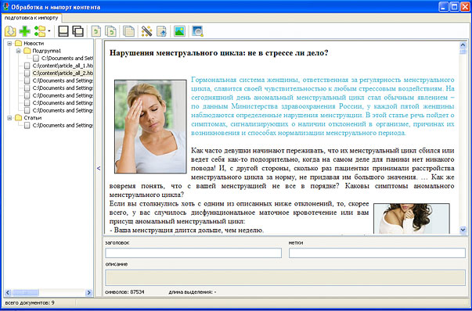Click the article scrollbar up arrow
Image resolution: width=472 pixels, height=311 pixels.
pos(463,45)
